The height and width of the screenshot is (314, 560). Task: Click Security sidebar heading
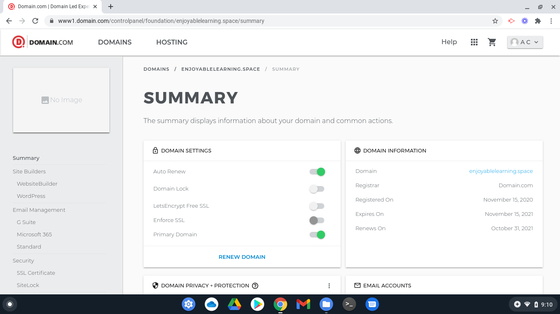tap(23, 260)
